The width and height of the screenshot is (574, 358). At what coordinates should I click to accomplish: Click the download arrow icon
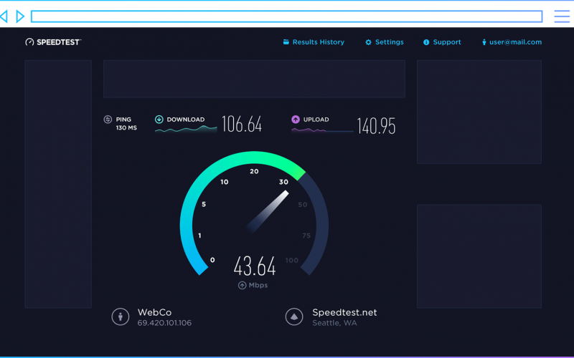pos(159,120)
